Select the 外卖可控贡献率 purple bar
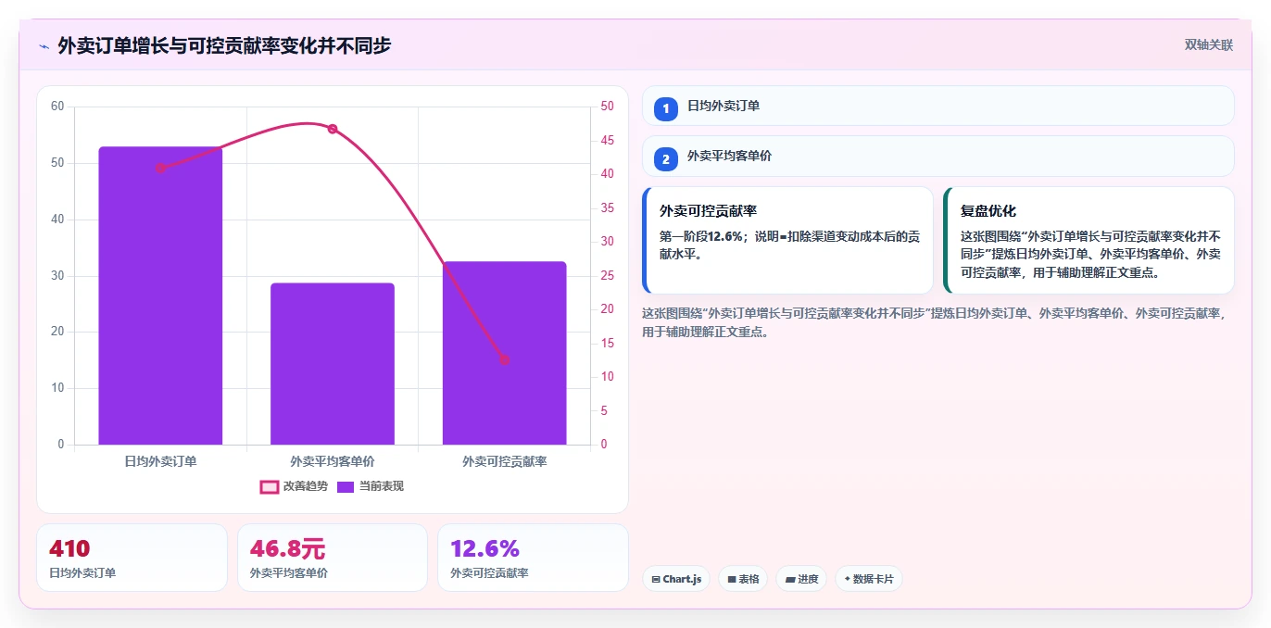This screenshot has height=628, width=1271. (504, 353)
